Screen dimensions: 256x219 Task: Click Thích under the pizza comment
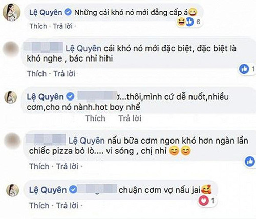pyautogui.click(x=39, y=166)
